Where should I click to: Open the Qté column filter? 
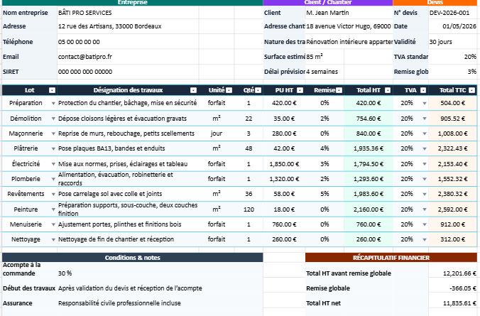coord(258,90)
